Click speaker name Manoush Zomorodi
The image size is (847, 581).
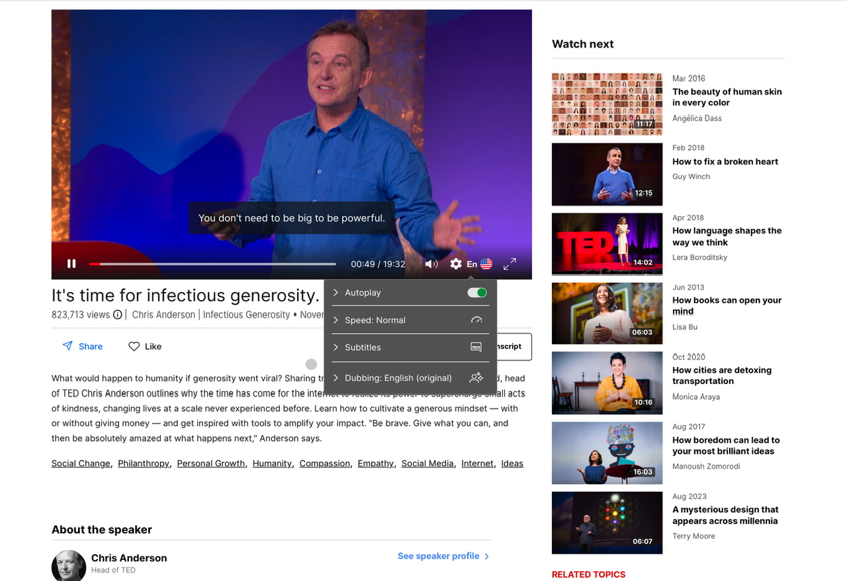pyautogui.click(x=706, y=467)
